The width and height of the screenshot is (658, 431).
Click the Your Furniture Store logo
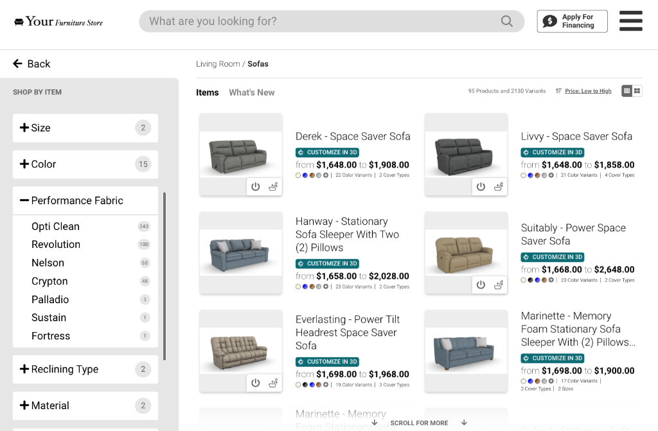click(58, 21)
